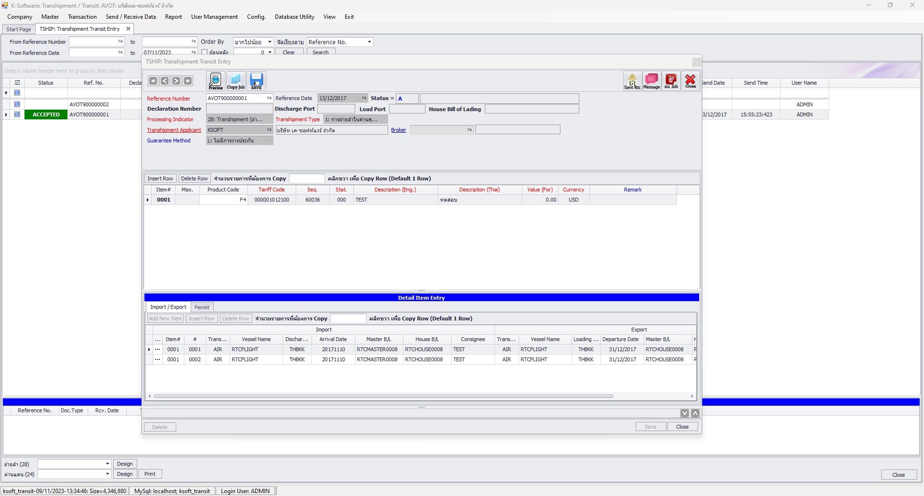The image size is (924, 496).
Task: Expand the Transhipment Type dropdown
Action: tap(385, 119)
